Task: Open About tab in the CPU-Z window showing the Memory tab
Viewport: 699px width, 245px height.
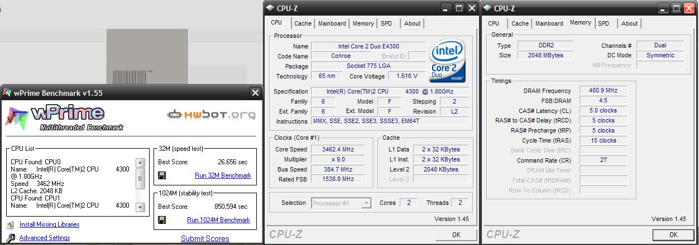Action: (x=630, y=23)
